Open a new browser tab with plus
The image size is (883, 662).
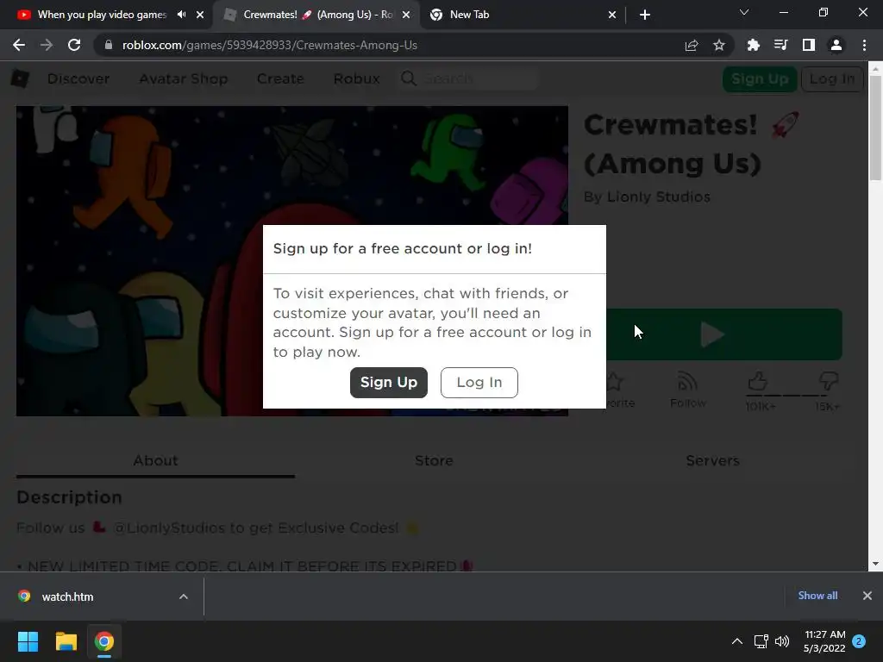coord(645,15)
